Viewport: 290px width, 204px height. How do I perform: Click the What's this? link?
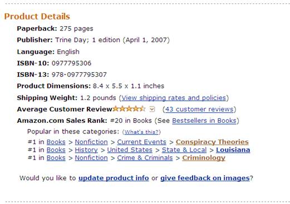pos(142,132)
